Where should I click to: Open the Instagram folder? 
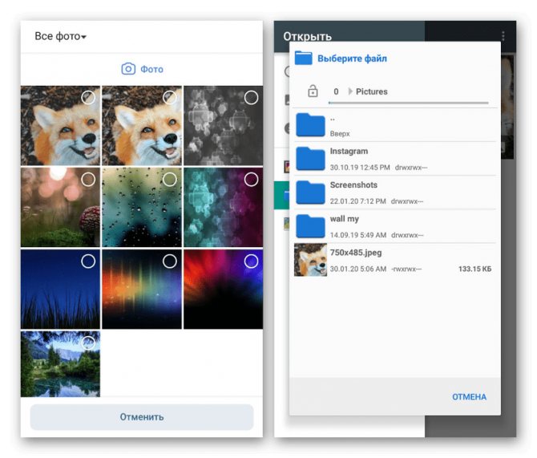(x=395, y=159)
